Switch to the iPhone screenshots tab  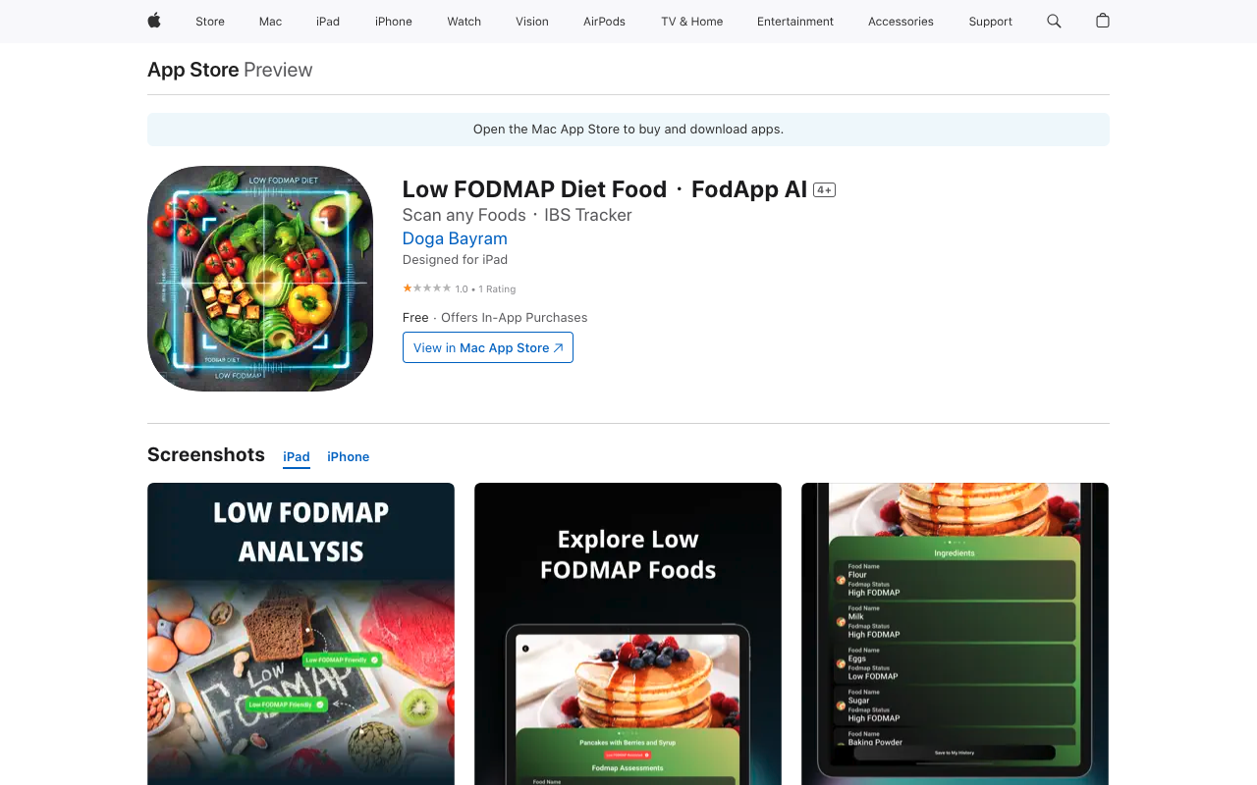coord(349,456)
